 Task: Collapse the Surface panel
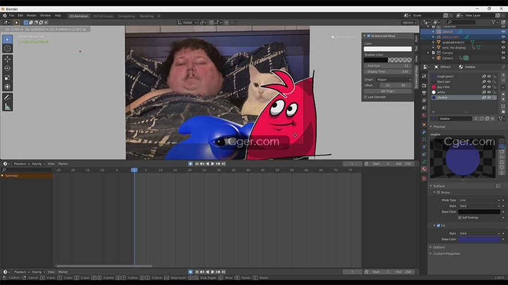click(x=439, y=186)
